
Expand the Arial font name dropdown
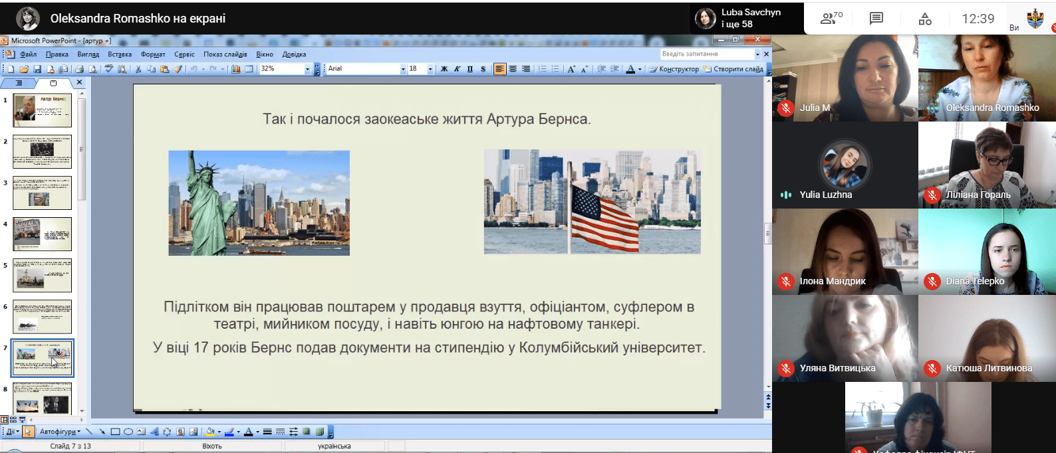[x=402, y=69]
